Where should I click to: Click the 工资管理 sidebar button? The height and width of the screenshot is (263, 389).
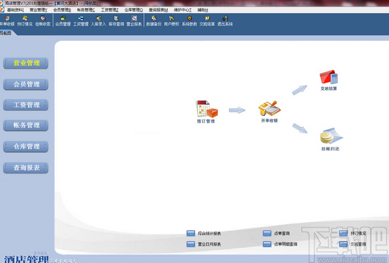pyautogui.click(x=26, y=105)
